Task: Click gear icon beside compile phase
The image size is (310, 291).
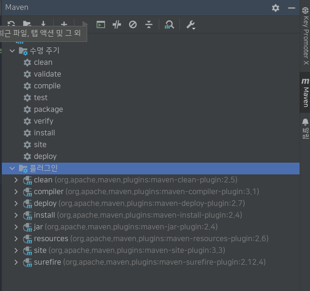Action: pos(27,86)
